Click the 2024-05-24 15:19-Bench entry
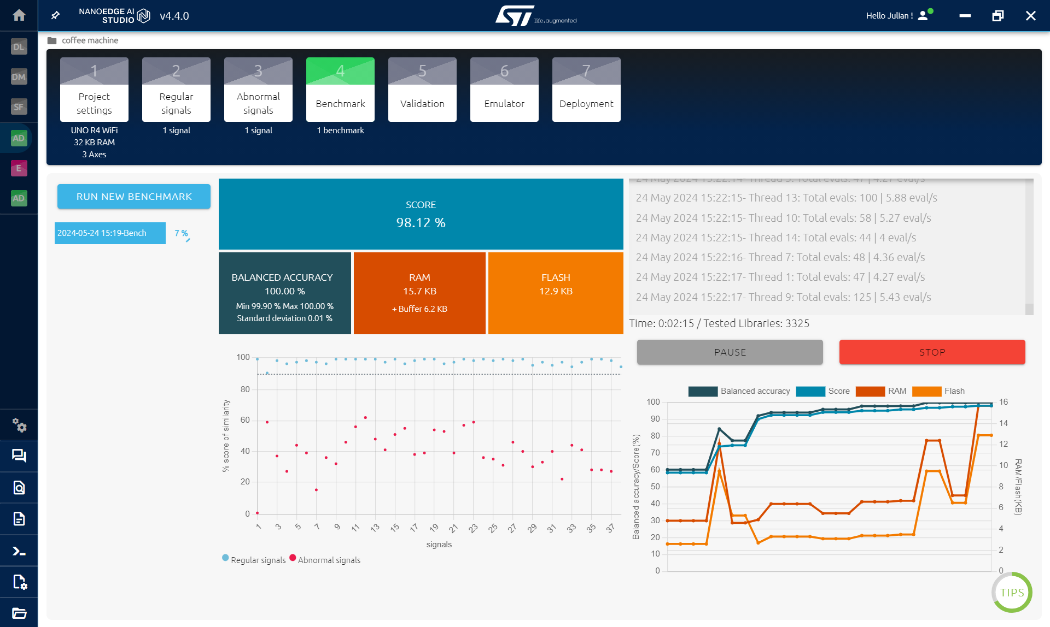 (108, 232)
